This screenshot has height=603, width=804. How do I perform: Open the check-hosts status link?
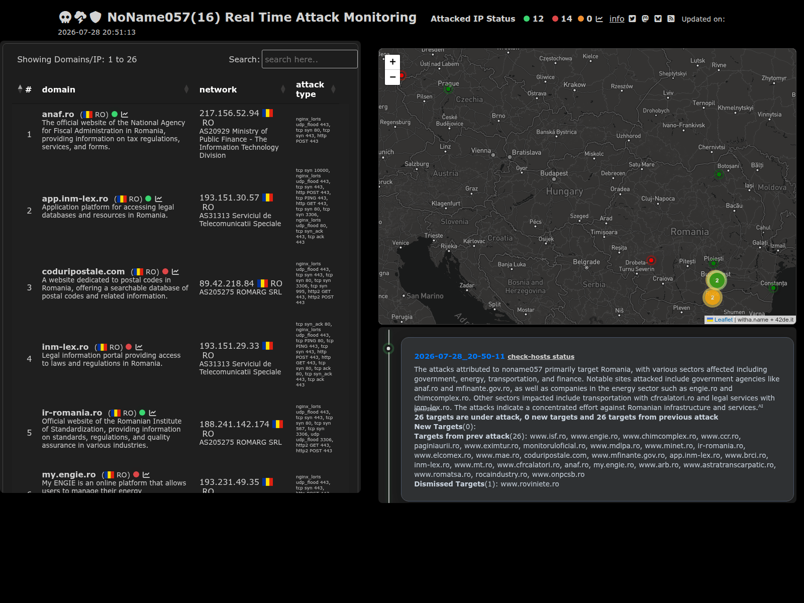(541, 357)
